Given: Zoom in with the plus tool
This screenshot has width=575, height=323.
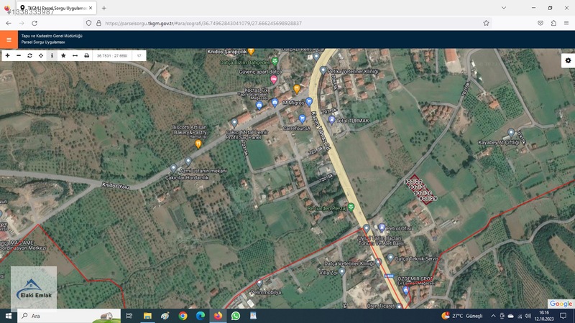Looking at the screenshot, I should tap(7, 56).
